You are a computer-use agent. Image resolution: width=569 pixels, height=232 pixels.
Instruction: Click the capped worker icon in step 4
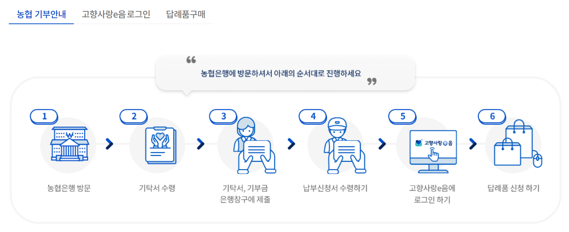coord(344,145)
